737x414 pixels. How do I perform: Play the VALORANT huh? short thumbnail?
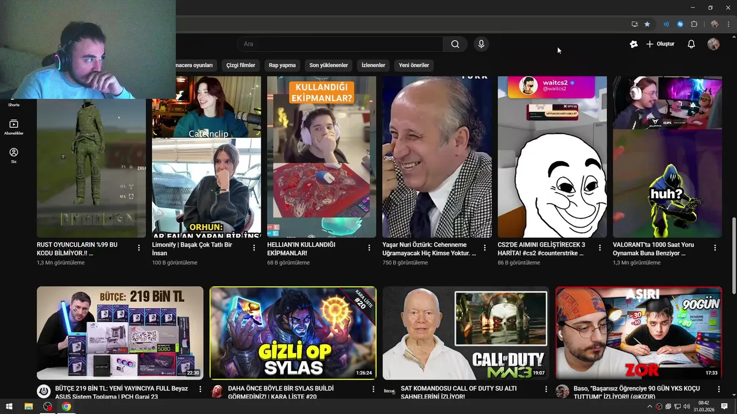(667, 157)
